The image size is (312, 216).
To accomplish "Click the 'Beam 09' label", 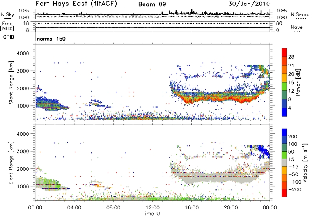I will [x=152, y=4].
